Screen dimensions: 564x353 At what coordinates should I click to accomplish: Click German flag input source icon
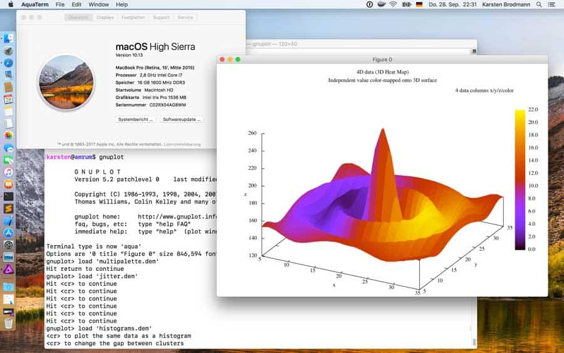(x=419, y=4)
